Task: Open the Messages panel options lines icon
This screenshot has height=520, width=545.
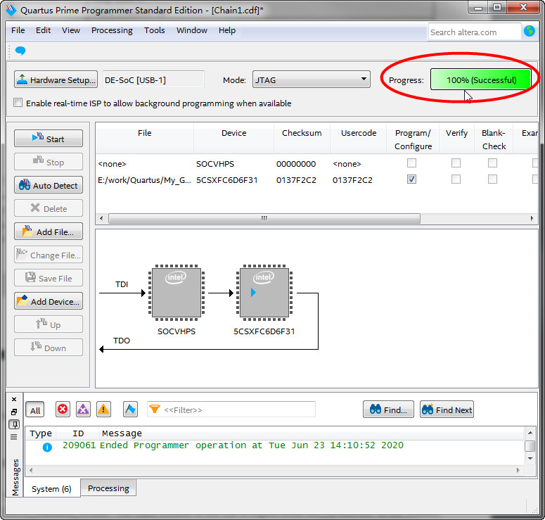Action: click(x=14, y=437)
